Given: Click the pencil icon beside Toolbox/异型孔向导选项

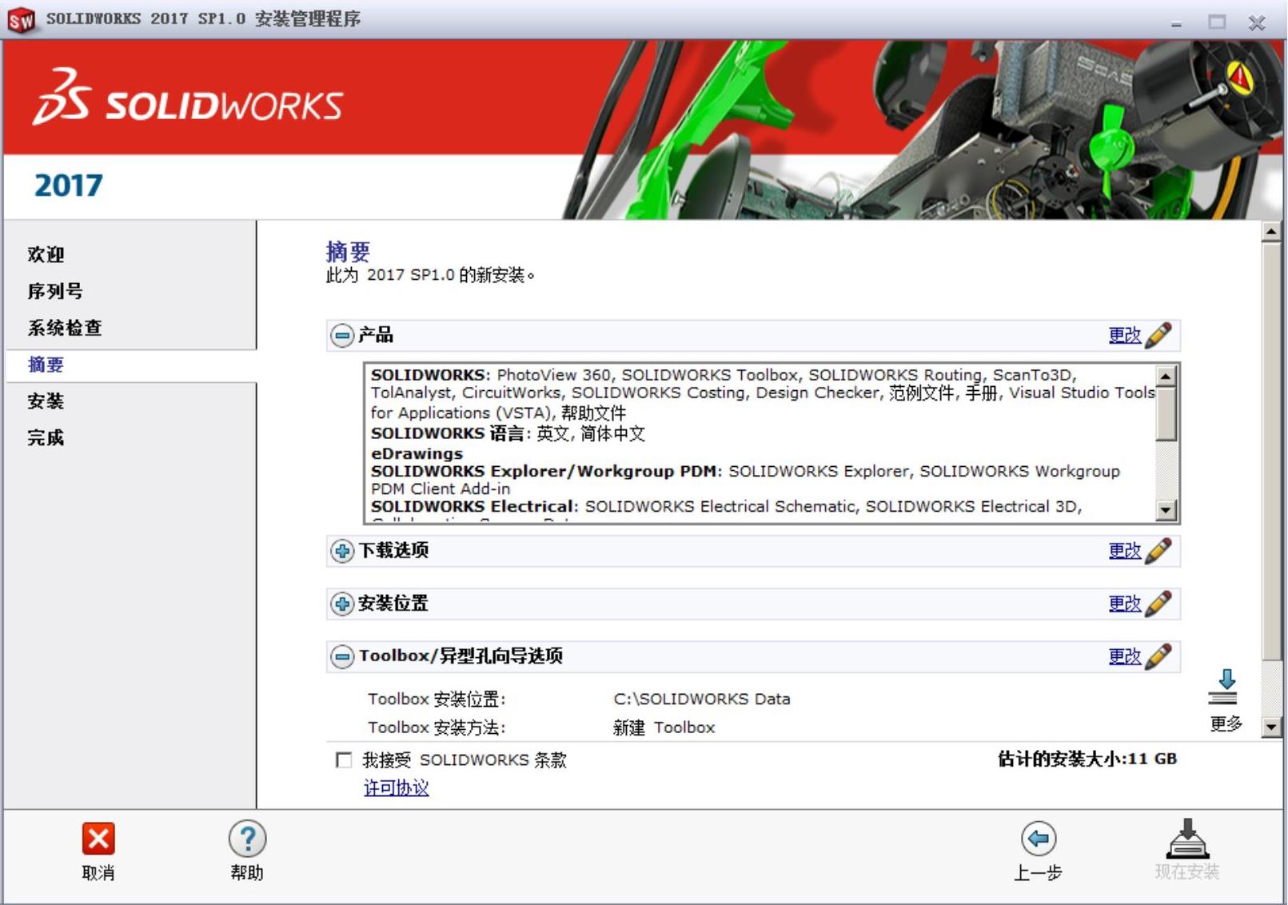Looking at the screenshot, I should 1158,656.
